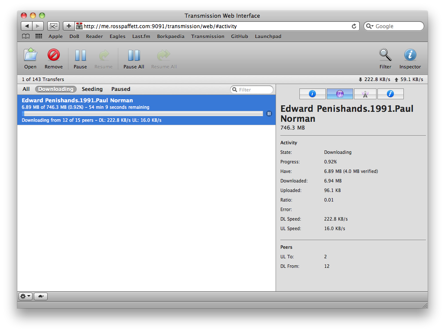Viewport: 445px width, 332px height.
Task: Click Google search field
Action: 394,26
